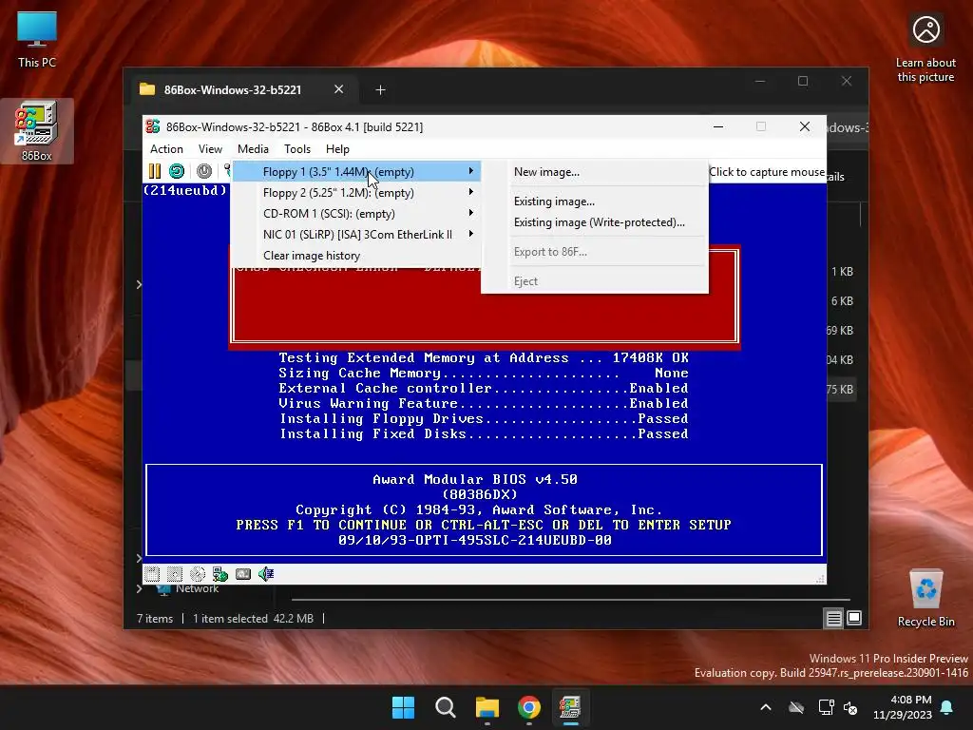
Task: Add a new File Explorer tab
Action: click(x=380, y=90)
